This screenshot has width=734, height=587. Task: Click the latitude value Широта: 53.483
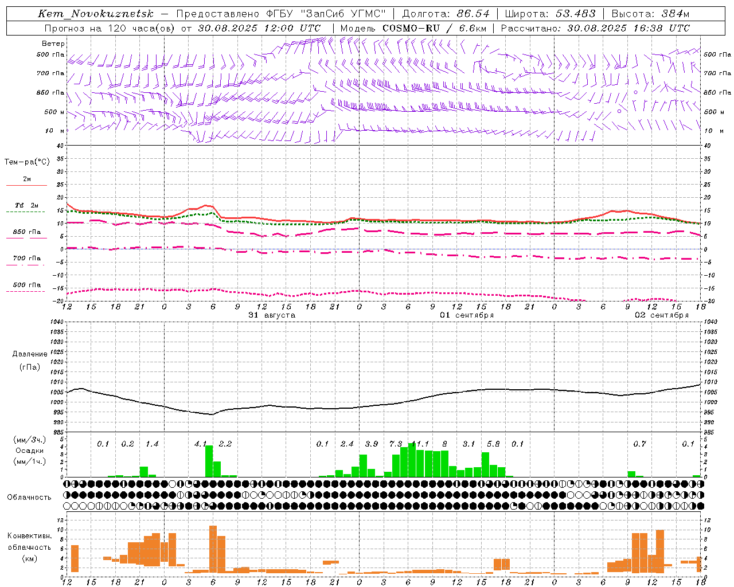pyautogui.click(x=552, y=14)
